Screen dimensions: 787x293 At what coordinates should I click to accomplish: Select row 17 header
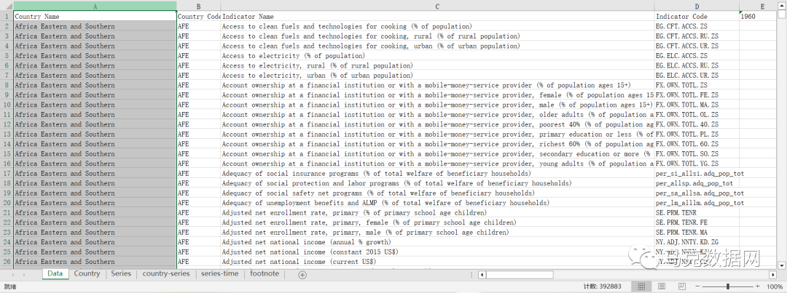(x=7, y=173)
